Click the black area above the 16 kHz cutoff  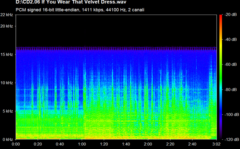pyautogui.click(x=116, y=31)
